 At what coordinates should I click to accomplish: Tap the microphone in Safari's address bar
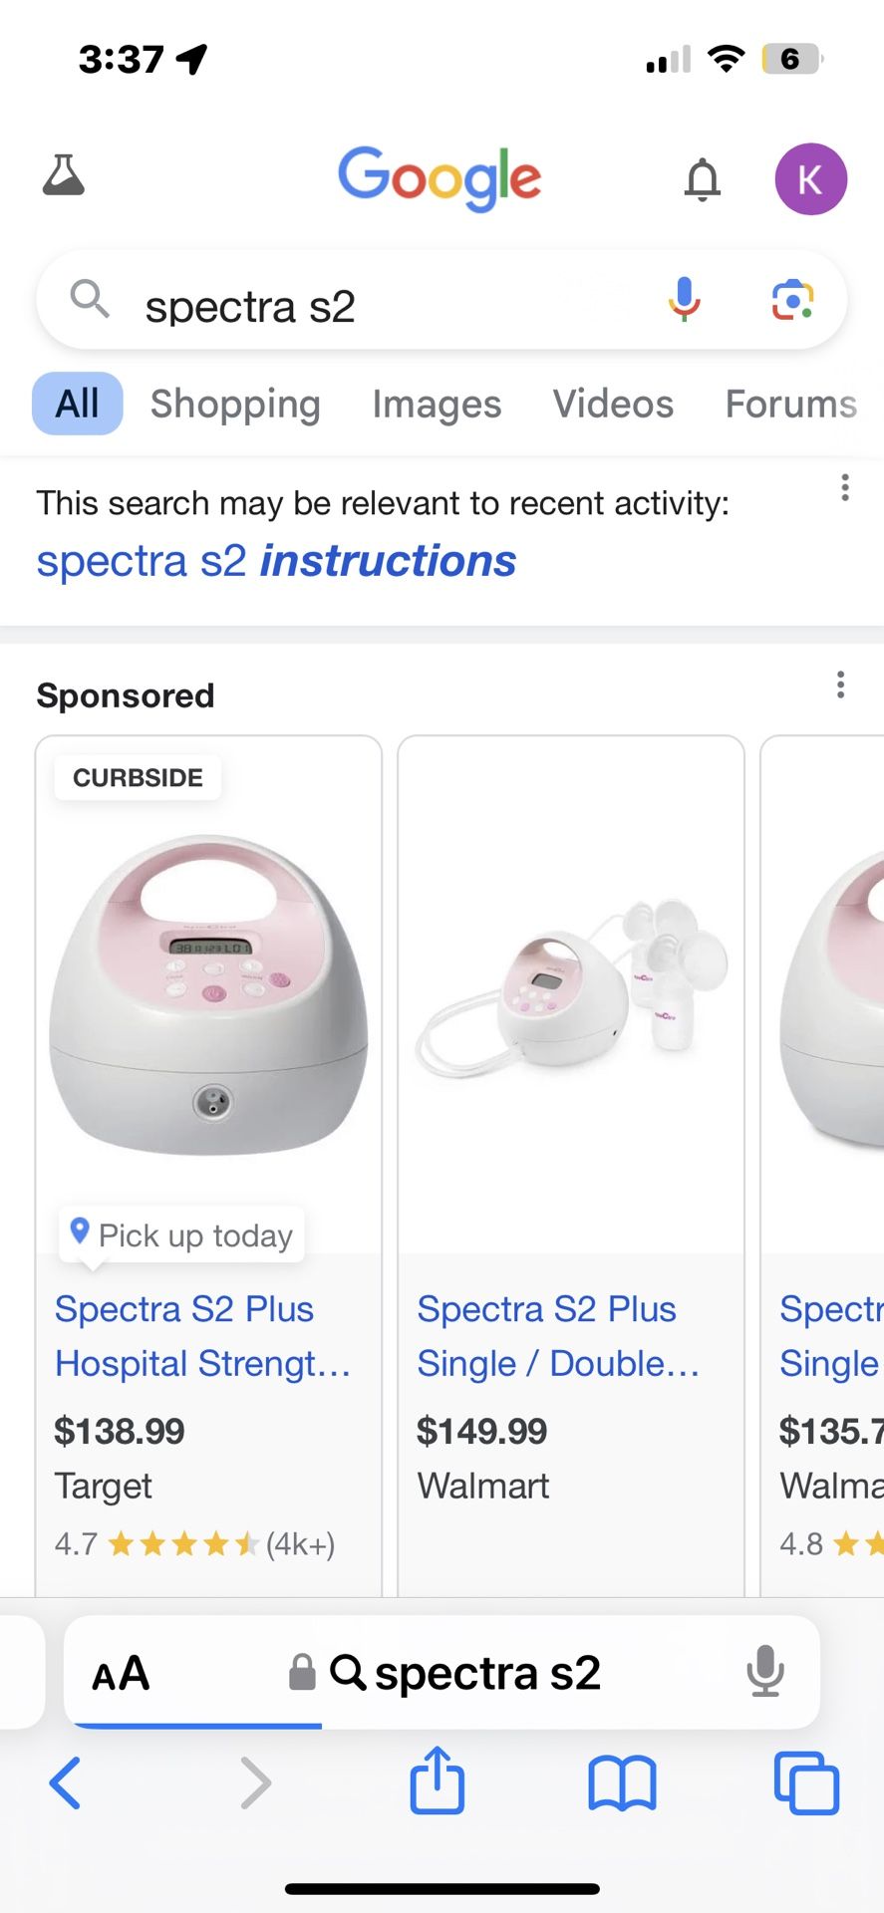[762, 1673]
